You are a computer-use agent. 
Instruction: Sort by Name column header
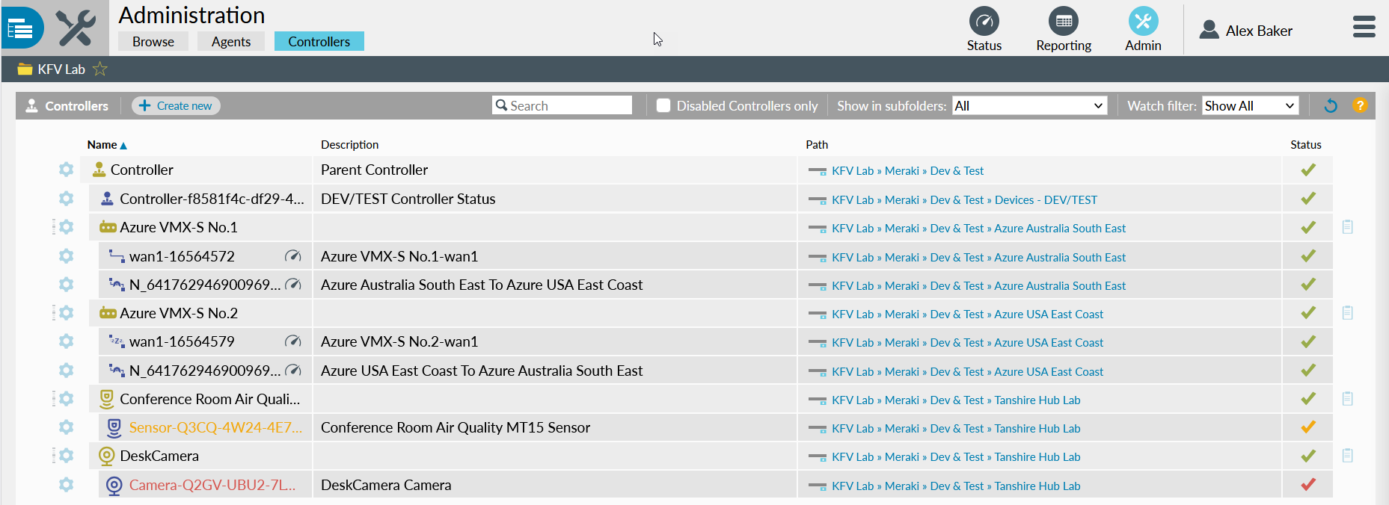point(107,145)
